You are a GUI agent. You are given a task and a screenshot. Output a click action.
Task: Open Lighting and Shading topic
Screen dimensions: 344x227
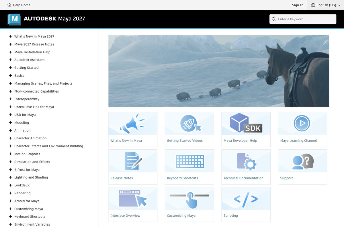pyautogui.click(x=31, y=177)
